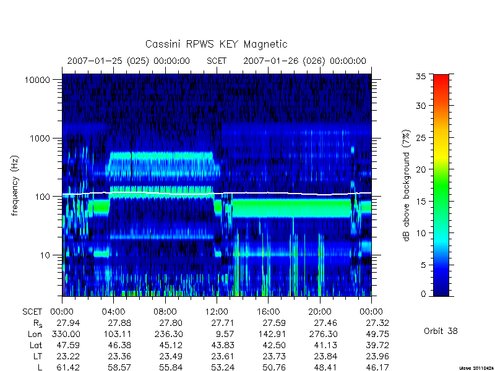Image resolution: width=495 pixels, height=371 pixels.
Task: Click the 30 value on color scale
Action: click(421, 106)
